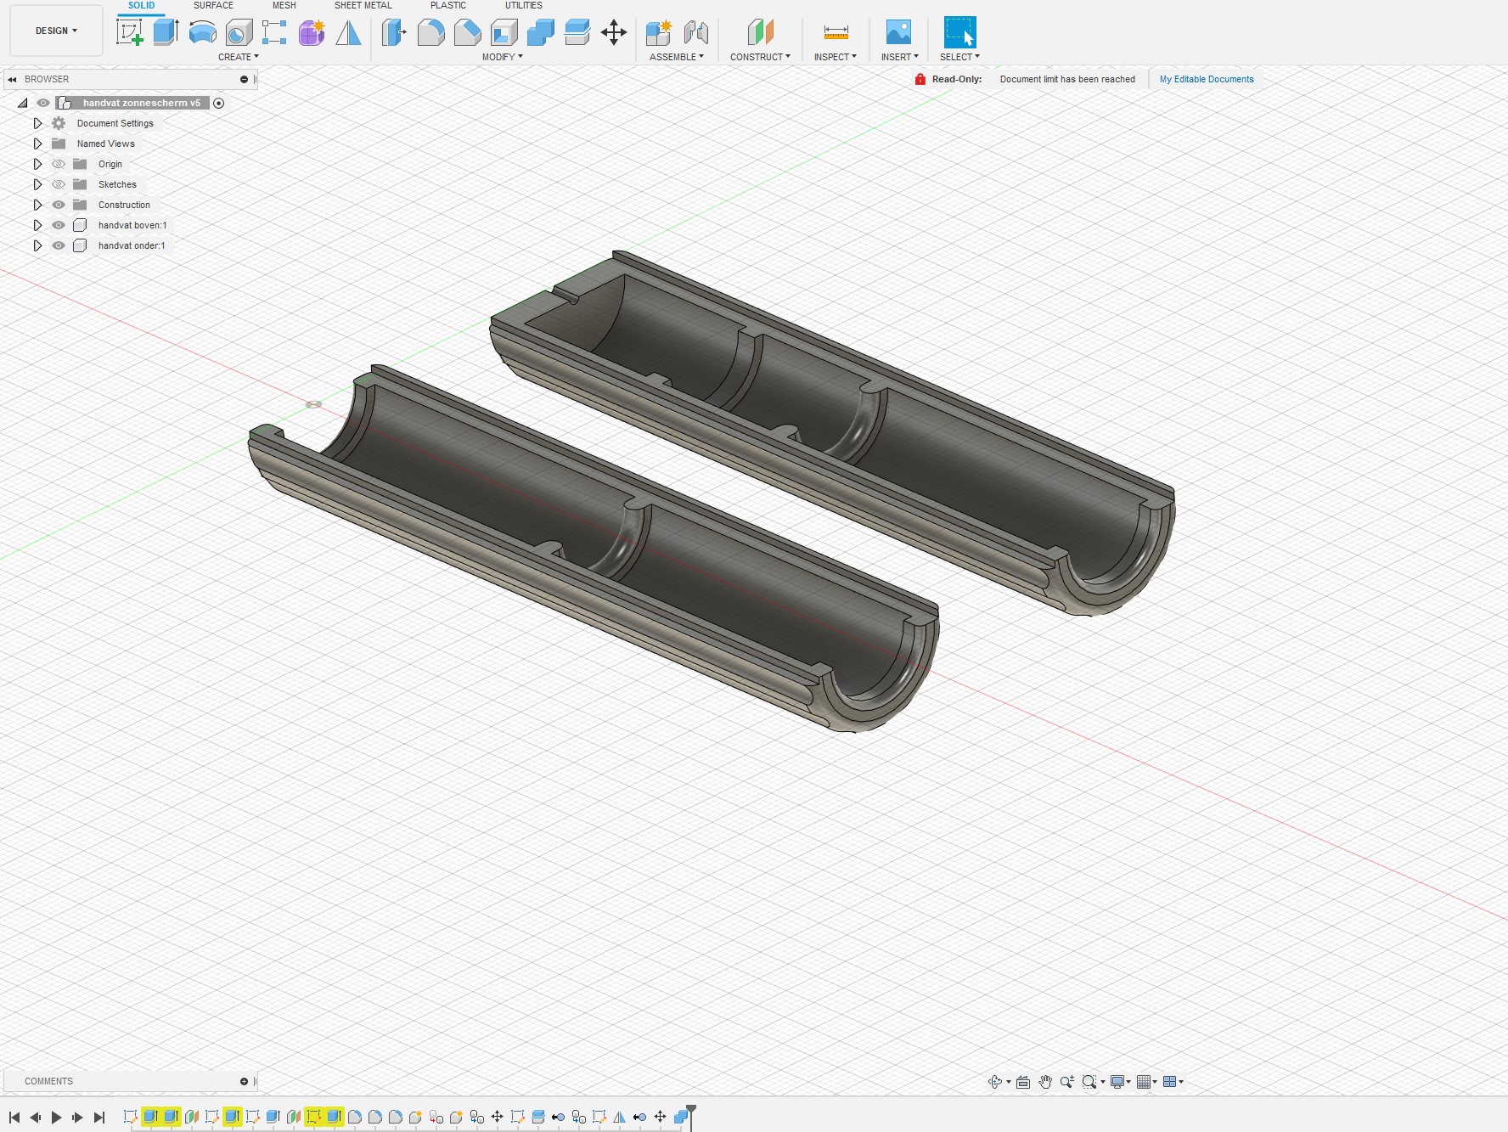Click the New Component icon
Screen dimensions: 1508x1132
pyautogui.click(x=659, y=33)
